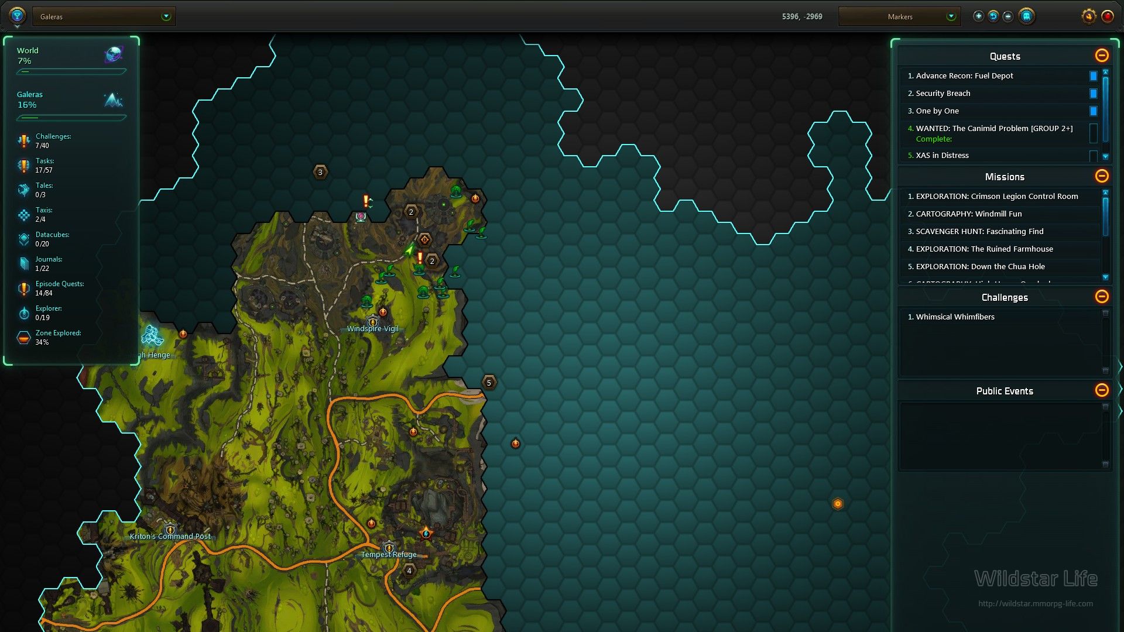Screen dimensions: 1124x632
Task: Click the zoom out minus button
Action: point(1008,16)
